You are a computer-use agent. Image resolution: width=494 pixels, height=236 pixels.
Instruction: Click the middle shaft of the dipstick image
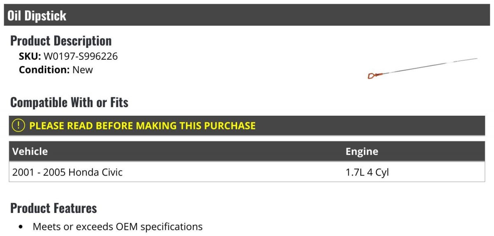(x=424, y=67)
